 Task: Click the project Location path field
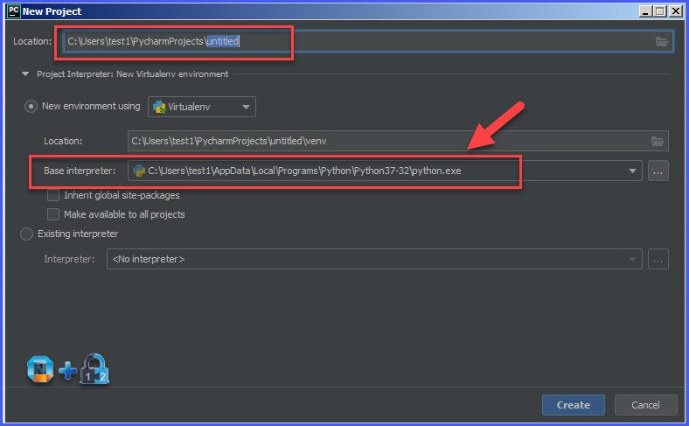(x=368, y=41)
